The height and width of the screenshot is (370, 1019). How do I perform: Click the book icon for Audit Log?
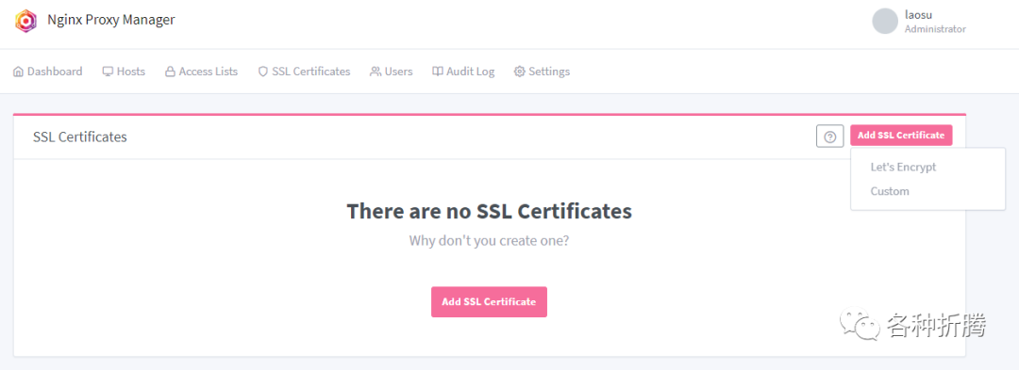tap(438, 72)
